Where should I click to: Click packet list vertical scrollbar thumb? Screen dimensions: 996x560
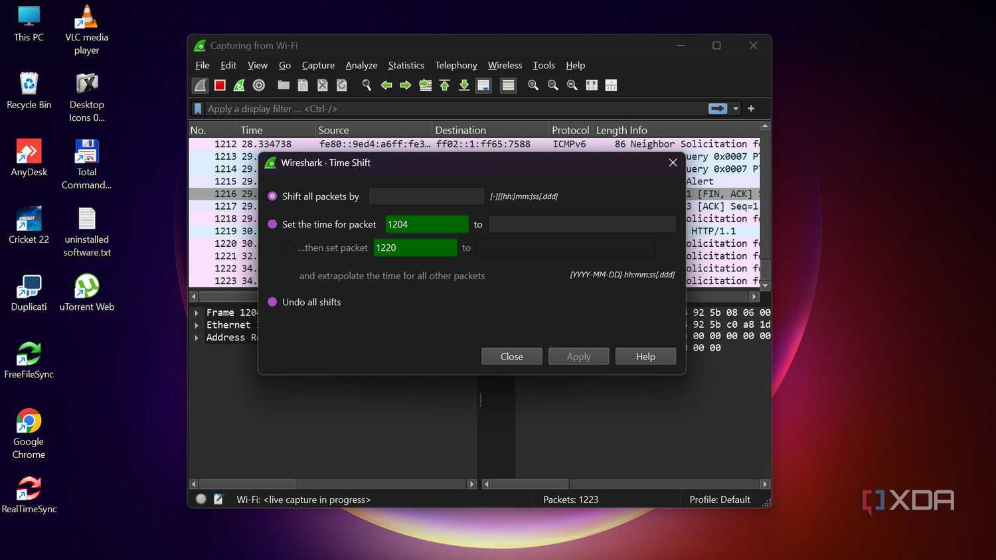[765, 269]
